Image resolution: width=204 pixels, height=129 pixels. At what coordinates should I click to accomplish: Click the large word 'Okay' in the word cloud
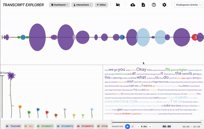141,69
